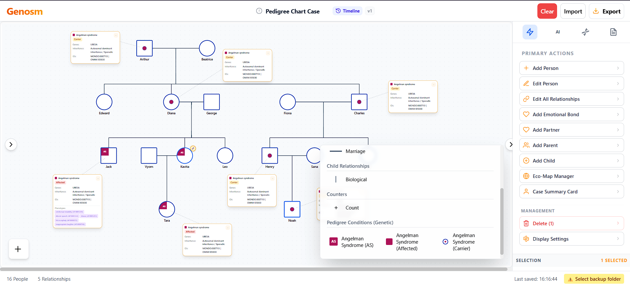
Task: Choose Edit Person action
Action: 572,83
